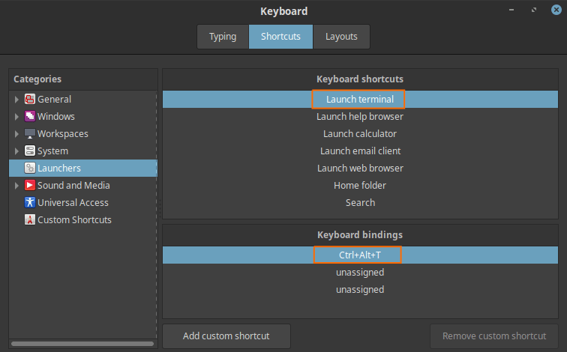Minimize the Keyboard window

click(511, 10)
